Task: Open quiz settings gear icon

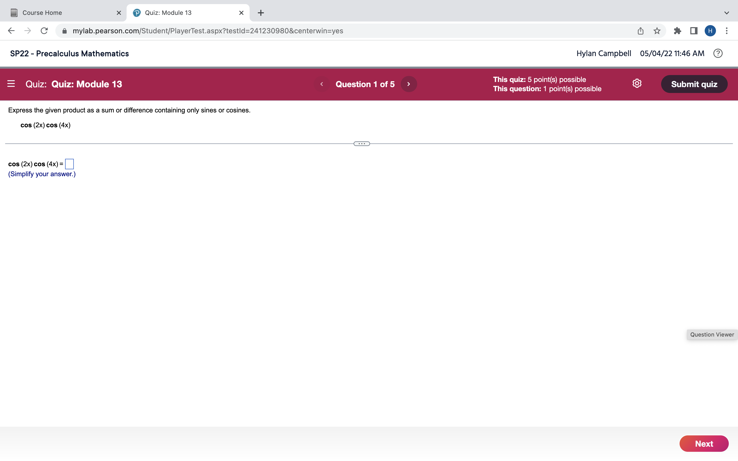Action: [637, 83]
